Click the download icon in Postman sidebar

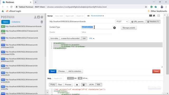[x=35, y=17]
